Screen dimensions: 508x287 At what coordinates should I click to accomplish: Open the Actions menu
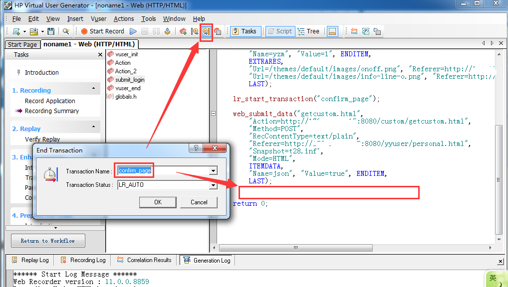(124, 19)
